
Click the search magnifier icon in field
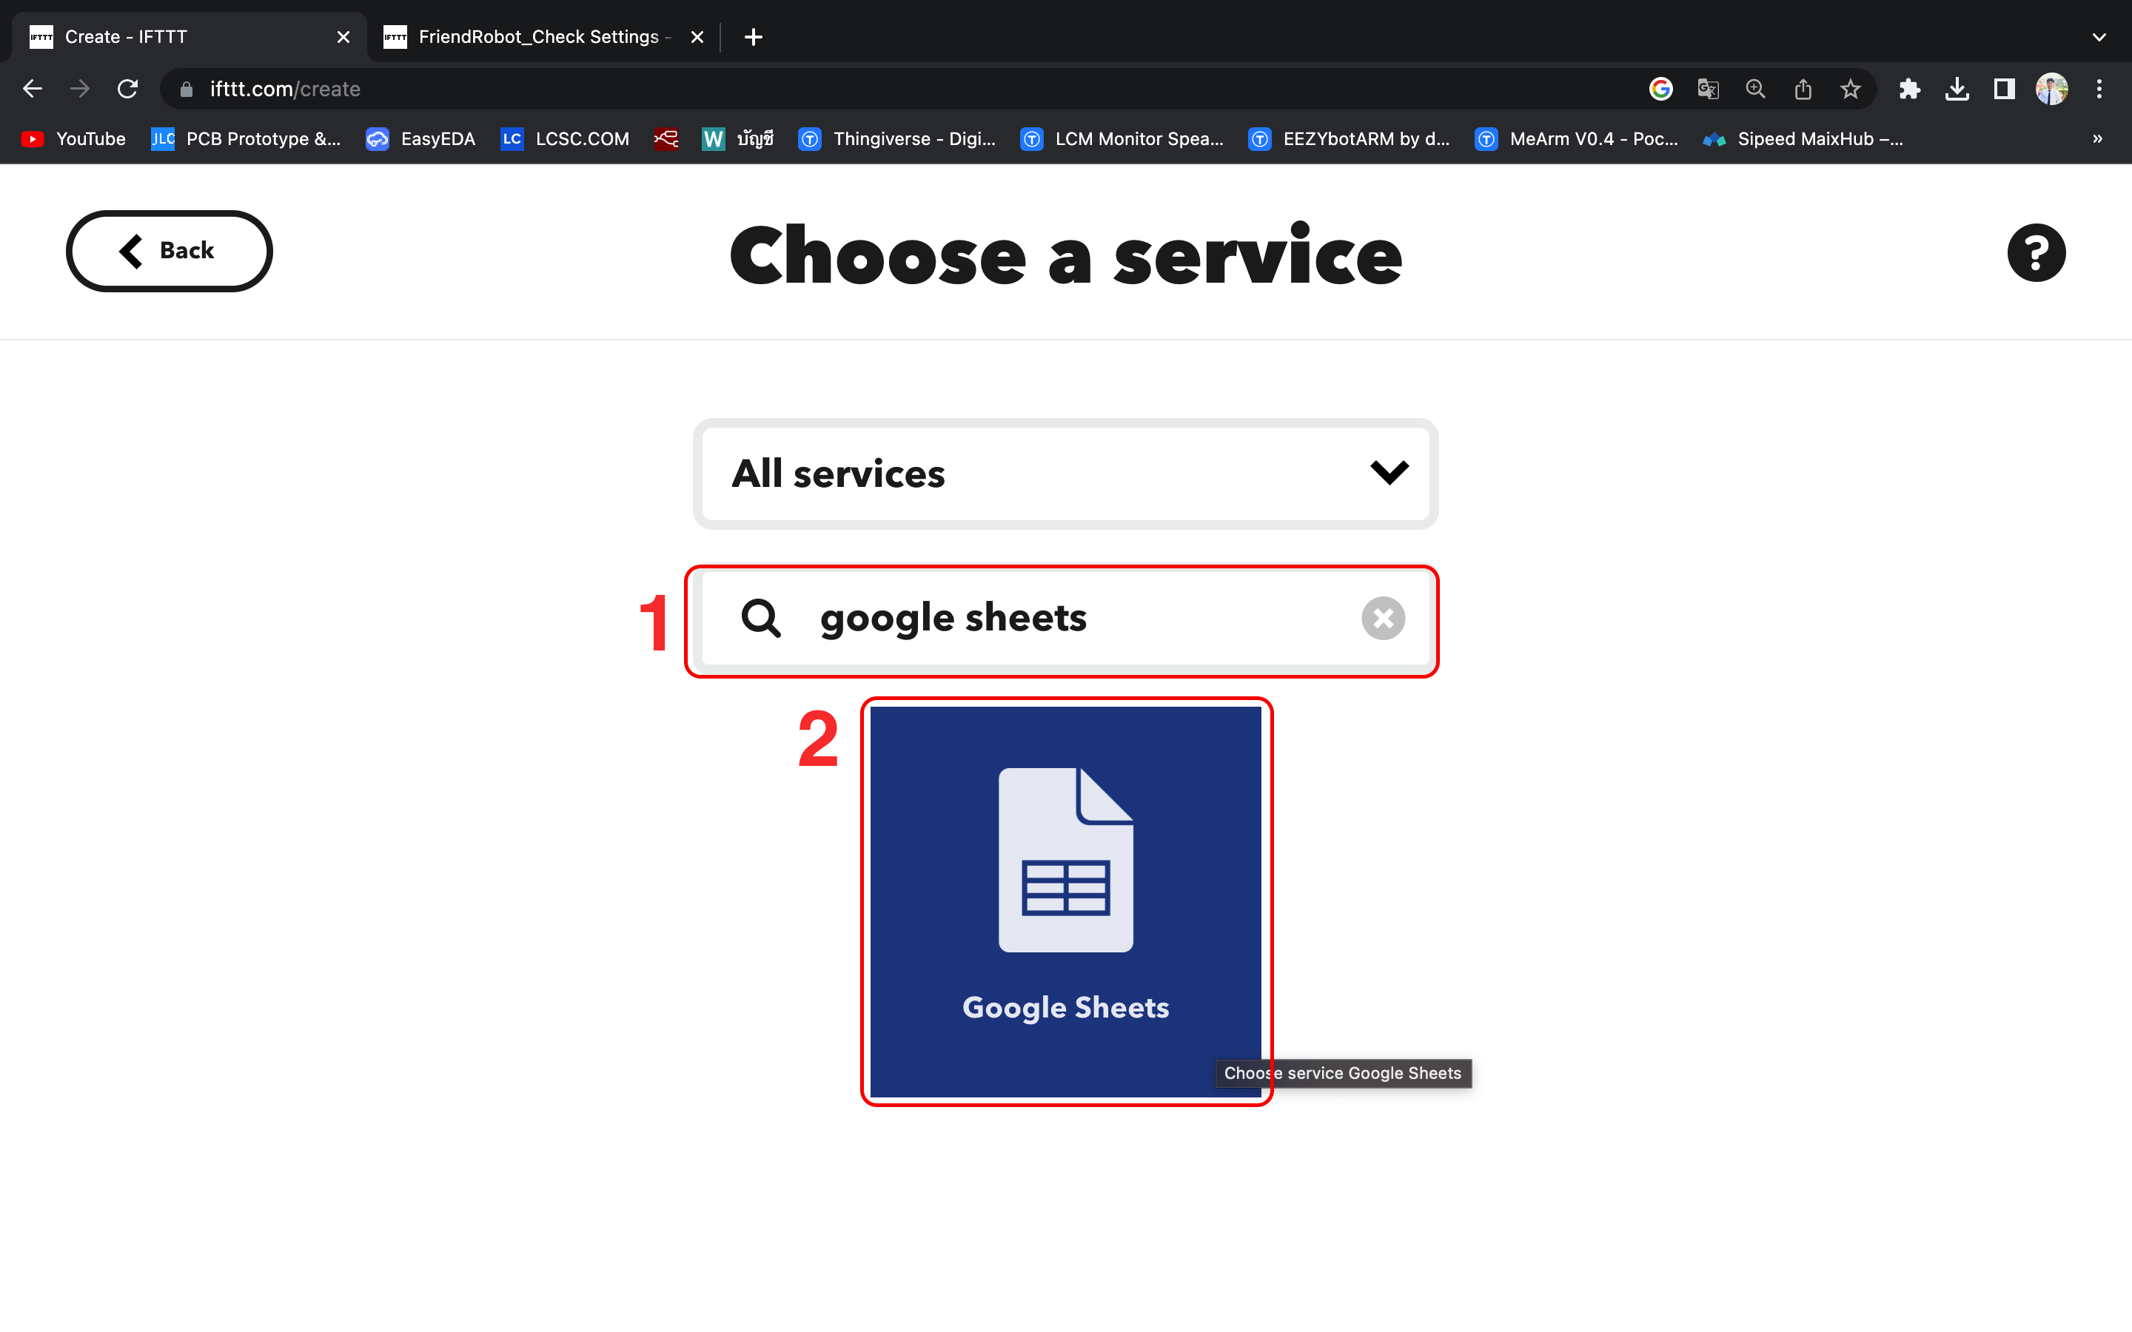tap(760, 619)
